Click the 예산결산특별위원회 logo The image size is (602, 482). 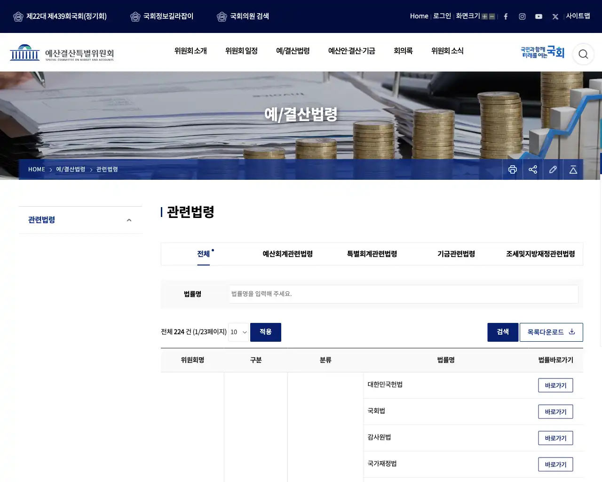(62, 53)
